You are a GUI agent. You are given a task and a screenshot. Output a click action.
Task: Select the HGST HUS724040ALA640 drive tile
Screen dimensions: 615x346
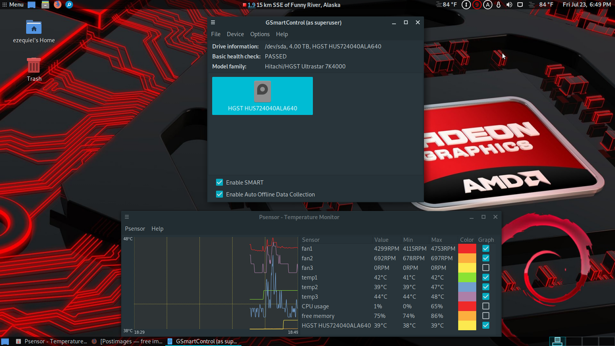[x=262, y=96]
